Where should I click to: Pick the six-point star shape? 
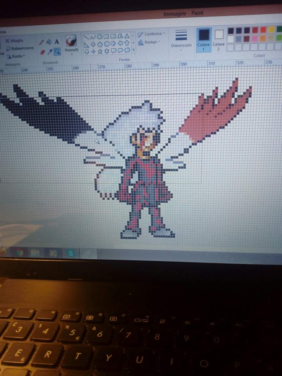pyautogui.click(x=107, y=51)
